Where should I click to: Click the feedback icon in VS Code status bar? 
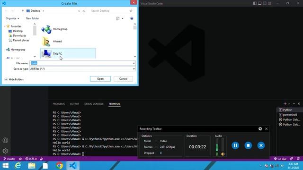pos(292,159)
